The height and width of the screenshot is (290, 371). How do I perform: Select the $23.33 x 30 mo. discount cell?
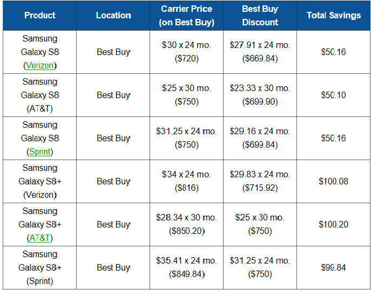point(260,88)
